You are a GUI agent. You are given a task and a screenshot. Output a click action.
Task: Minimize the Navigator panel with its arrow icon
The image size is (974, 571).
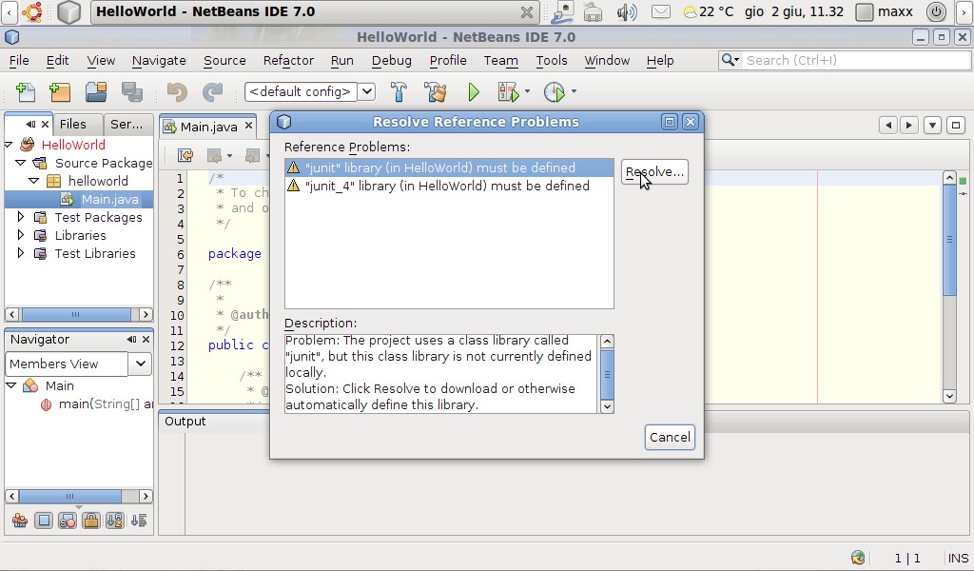[x=131, y=339]
